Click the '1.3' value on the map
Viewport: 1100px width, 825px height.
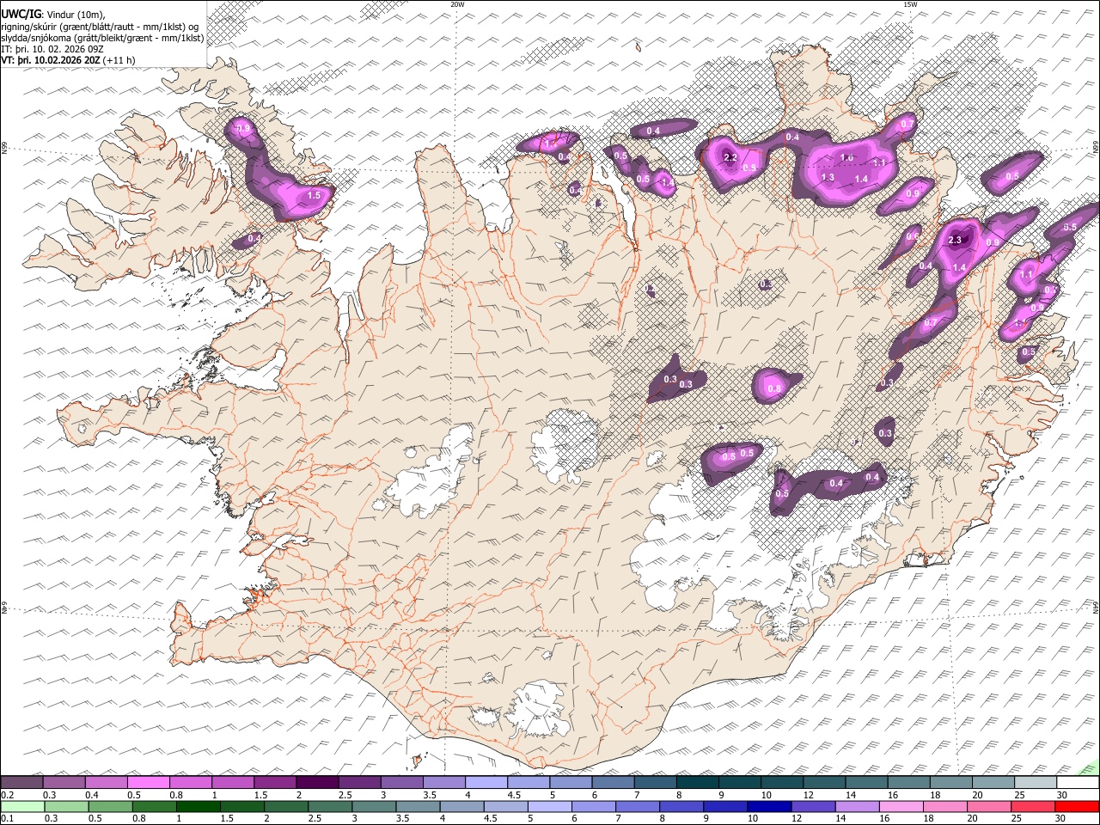(x=828, y=177)
